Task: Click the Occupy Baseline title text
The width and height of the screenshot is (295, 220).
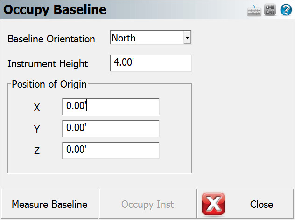Action: coord(55,10)
